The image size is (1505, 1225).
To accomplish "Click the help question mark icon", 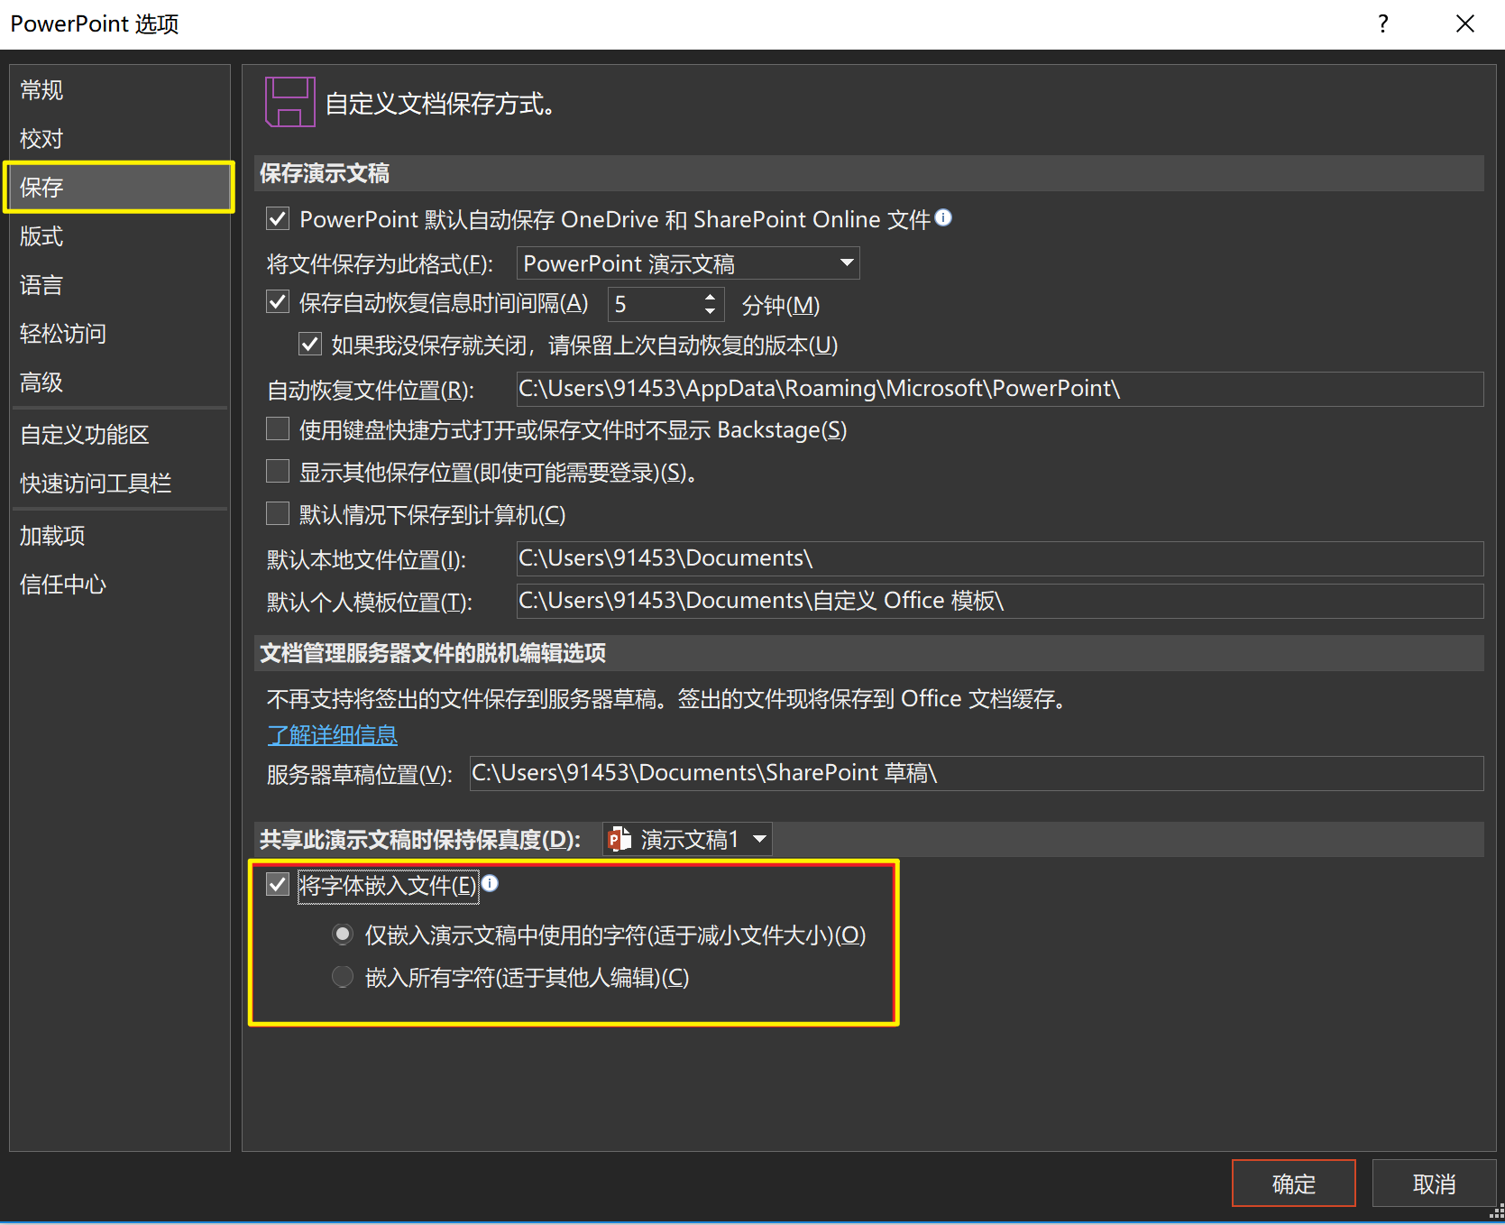I will click(1383, 23).
